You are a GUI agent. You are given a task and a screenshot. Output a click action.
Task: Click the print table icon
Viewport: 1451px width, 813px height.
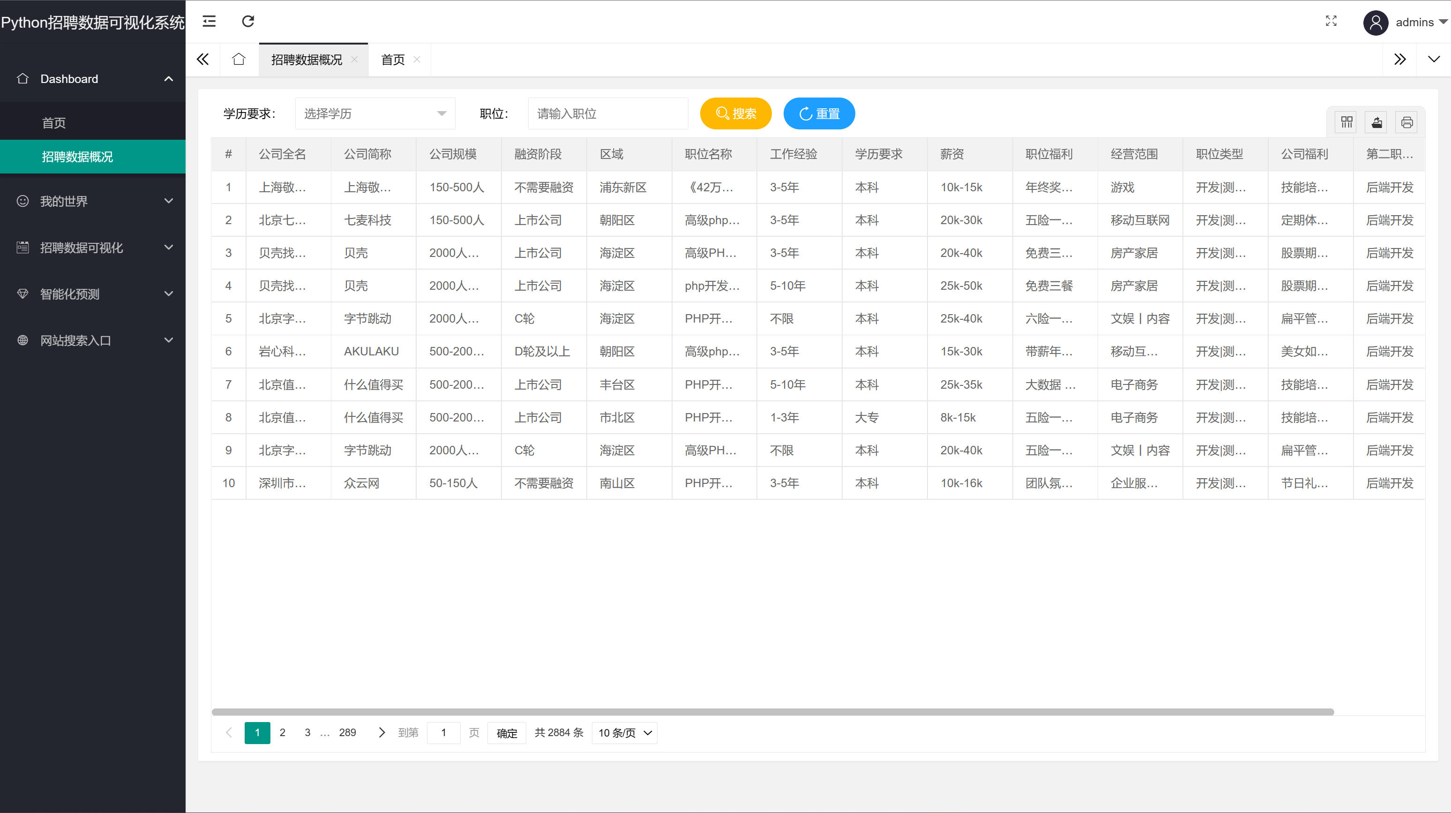[1406, 122]
